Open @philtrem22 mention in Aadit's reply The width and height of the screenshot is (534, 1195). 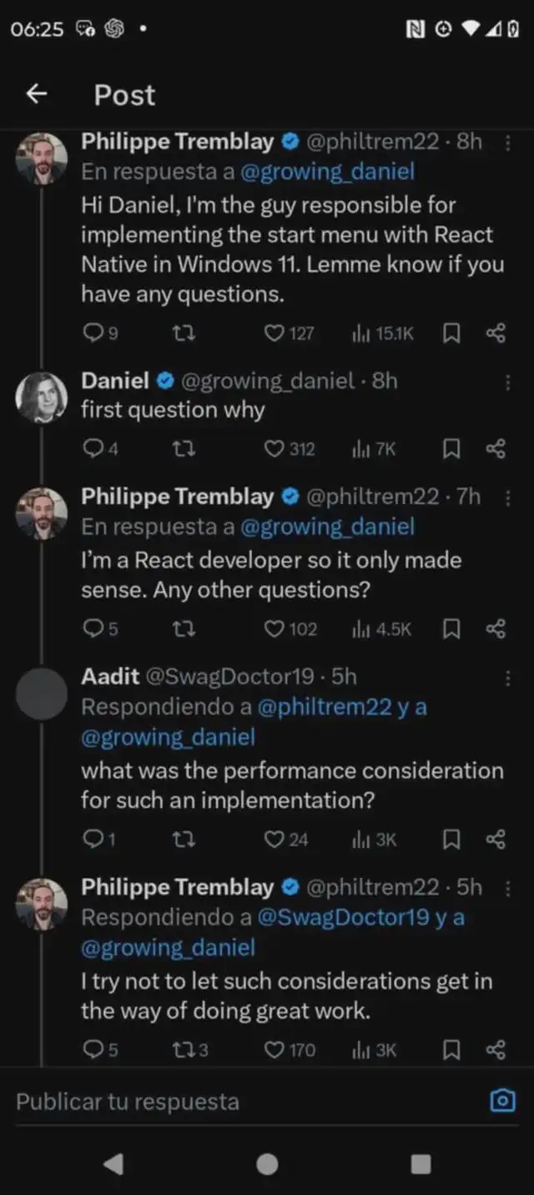click(324, 707)
